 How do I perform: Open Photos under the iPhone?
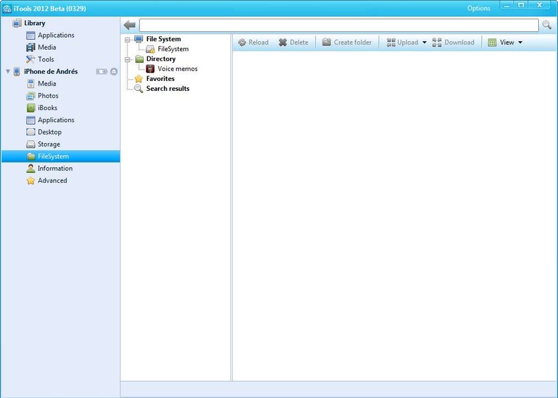(x=48, y=96)
